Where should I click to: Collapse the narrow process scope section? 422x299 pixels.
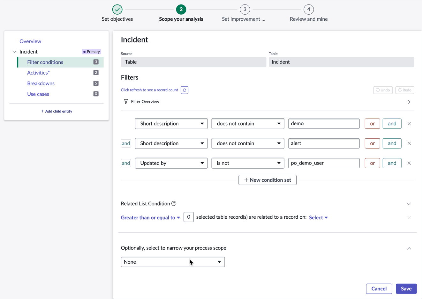409,248
